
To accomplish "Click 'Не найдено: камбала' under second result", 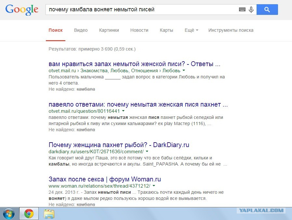I will click(x=72, y=130).
